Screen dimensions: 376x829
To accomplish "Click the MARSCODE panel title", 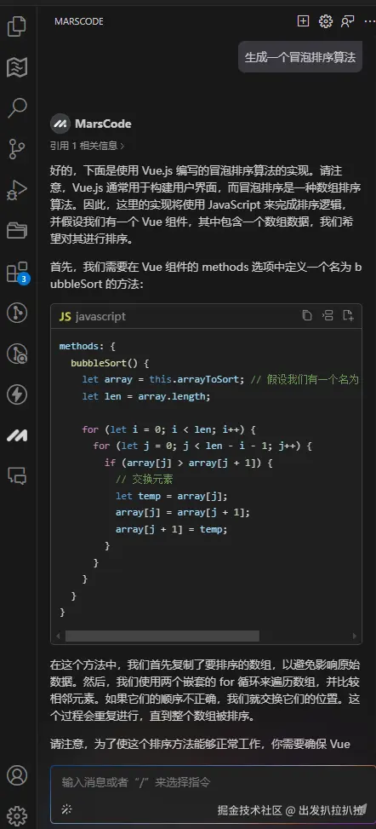I will coord(79,21).
